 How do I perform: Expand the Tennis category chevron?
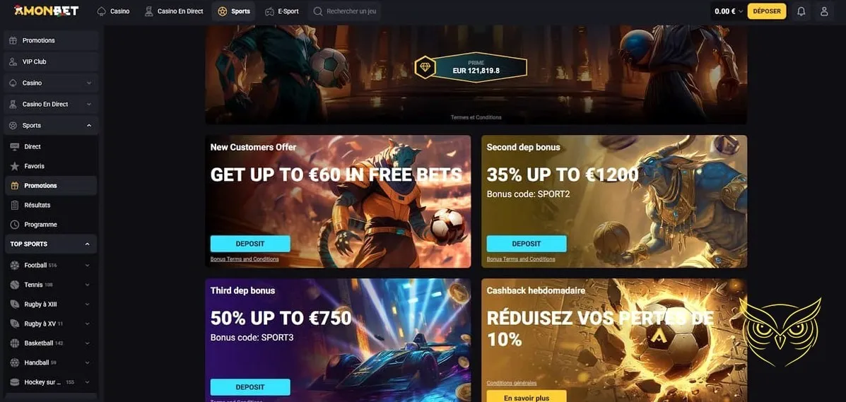coord(88,285)
